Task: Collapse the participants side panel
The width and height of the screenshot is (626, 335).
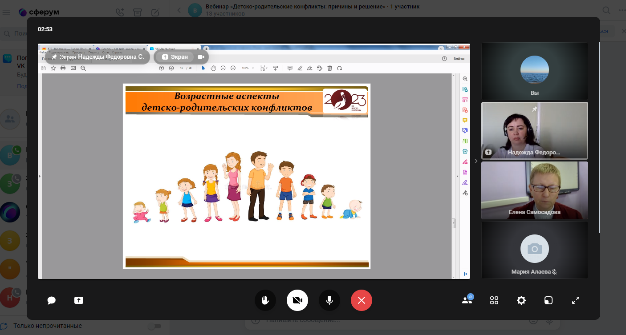Action: pos(476,161)
